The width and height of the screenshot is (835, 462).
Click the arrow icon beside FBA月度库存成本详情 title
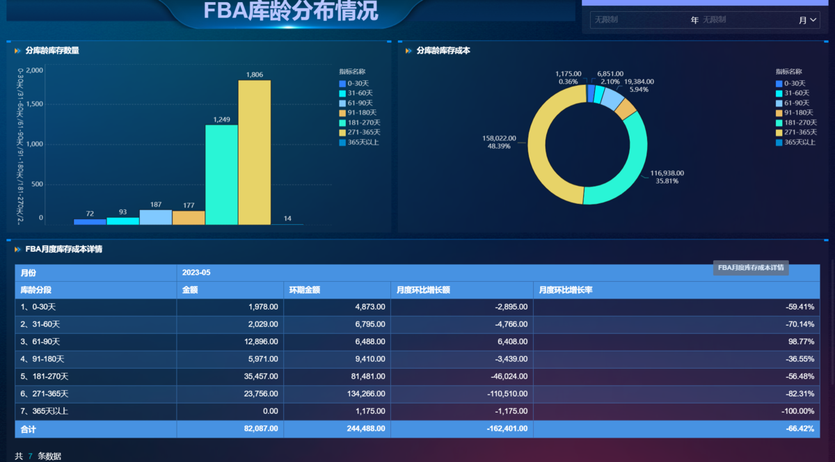point(18,249)
